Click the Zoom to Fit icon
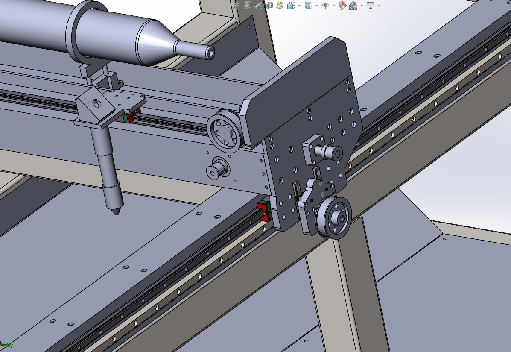 pyautogui.click(x=236, y=5)
